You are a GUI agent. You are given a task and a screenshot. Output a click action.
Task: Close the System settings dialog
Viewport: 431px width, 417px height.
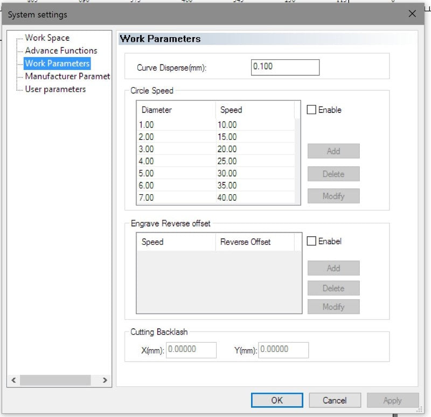tap(412, 14)
